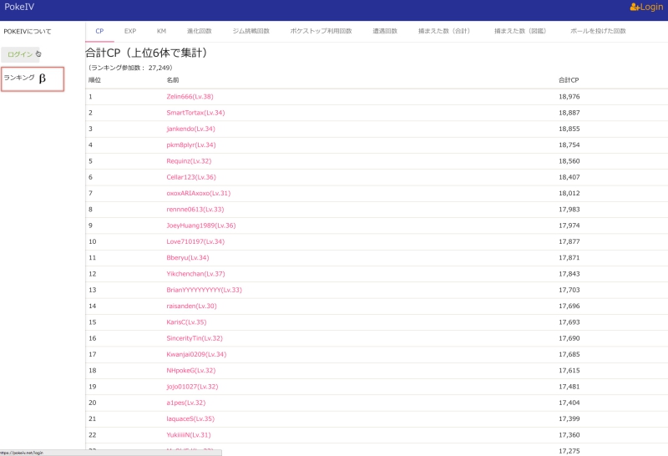This screenshot has width=668, height=456.
Task: Click the 名前 column header
Action: coord(173,80)
